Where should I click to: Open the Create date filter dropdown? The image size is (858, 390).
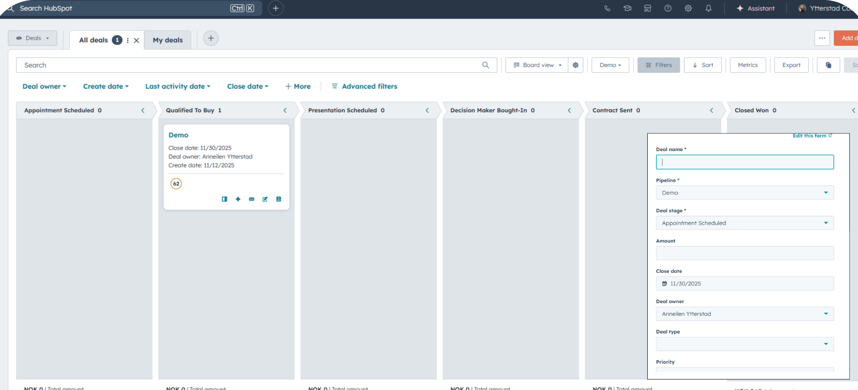(x=106, y=86)
